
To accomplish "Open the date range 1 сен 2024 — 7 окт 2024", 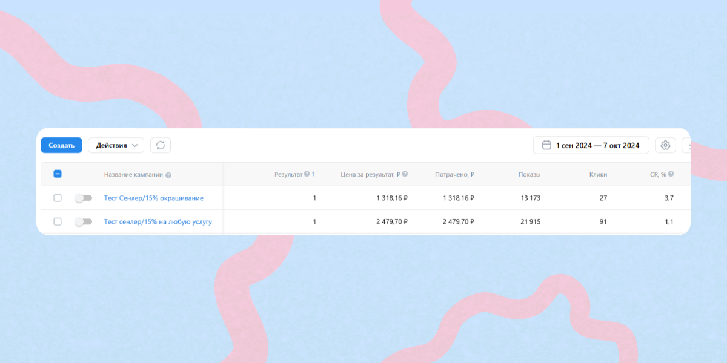I will tap(591, 145).
